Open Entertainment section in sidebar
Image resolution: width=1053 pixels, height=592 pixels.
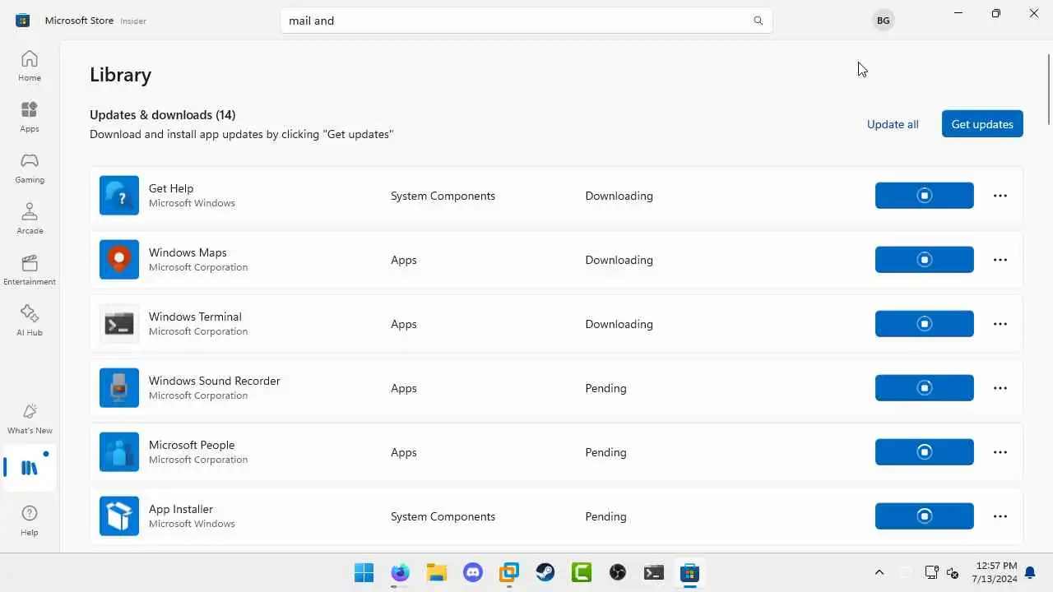tap(30, 270)
